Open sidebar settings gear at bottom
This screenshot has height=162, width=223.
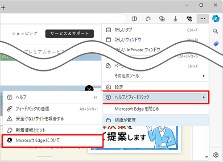pyautogui.click(x=216, y=155)
